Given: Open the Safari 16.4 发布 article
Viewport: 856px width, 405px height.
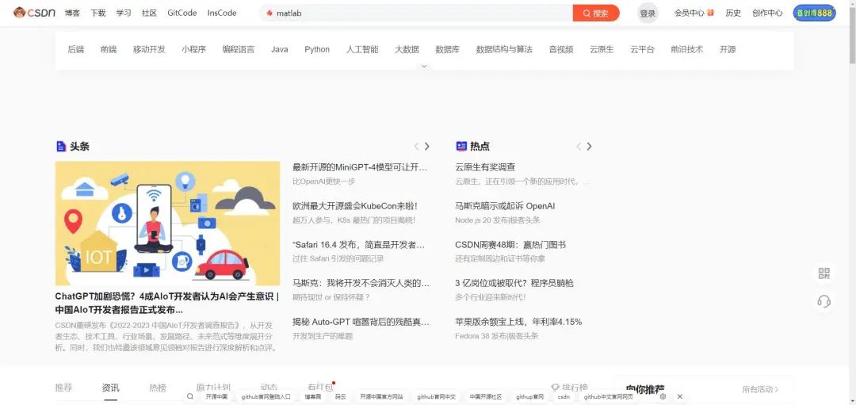Looking at the screenshot, I should tap(359, 244).
